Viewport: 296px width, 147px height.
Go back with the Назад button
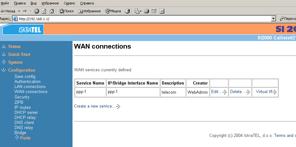click(x=8, y=11)
